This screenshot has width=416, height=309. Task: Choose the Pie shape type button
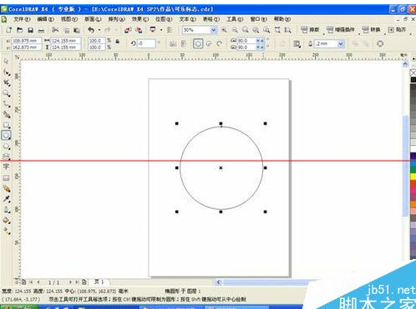209,43
